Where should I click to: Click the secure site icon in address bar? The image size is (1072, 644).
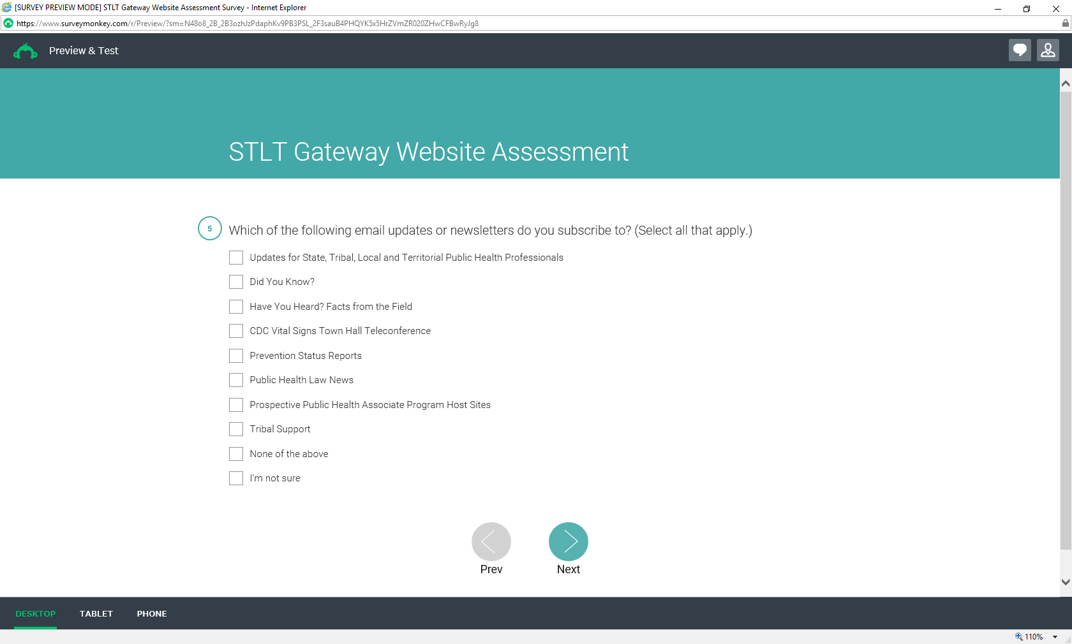(x=8, y=23)
